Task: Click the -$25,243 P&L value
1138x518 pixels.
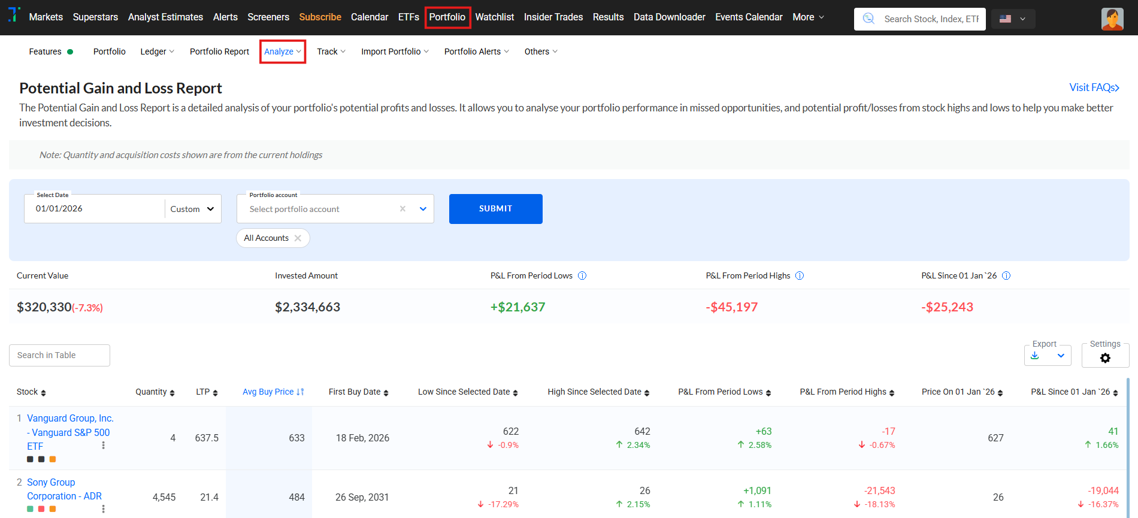Action: coord(948,307)
